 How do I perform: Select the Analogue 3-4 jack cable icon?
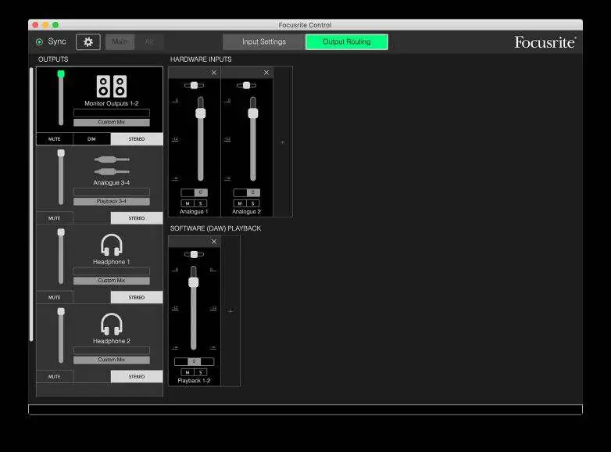112,165
